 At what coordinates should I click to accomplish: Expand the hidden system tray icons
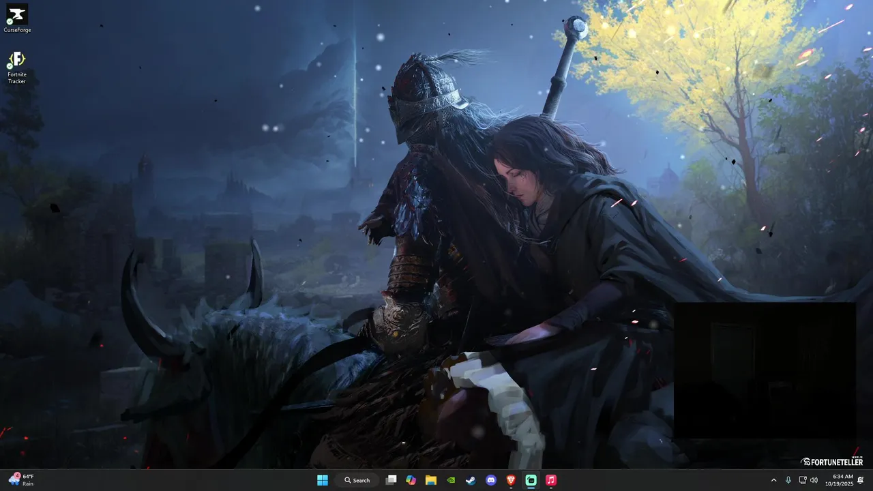click(x=773, y=480)
